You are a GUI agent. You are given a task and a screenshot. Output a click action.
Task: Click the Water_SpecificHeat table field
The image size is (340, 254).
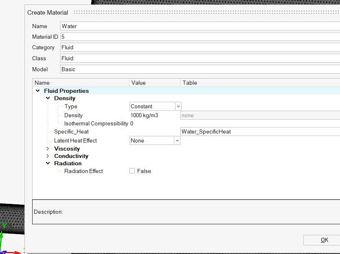click(x=260, y=131)
